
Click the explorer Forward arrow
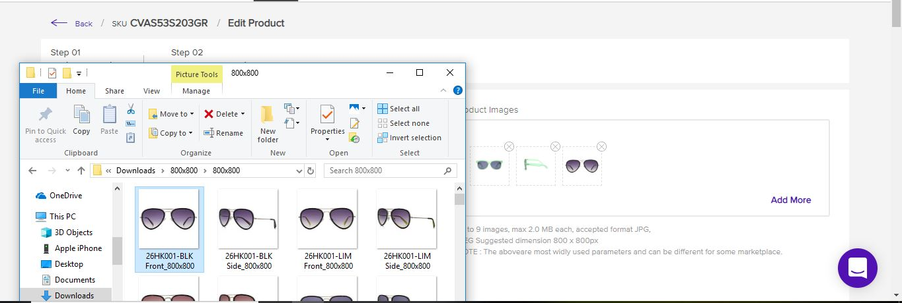tap(54, 171)
